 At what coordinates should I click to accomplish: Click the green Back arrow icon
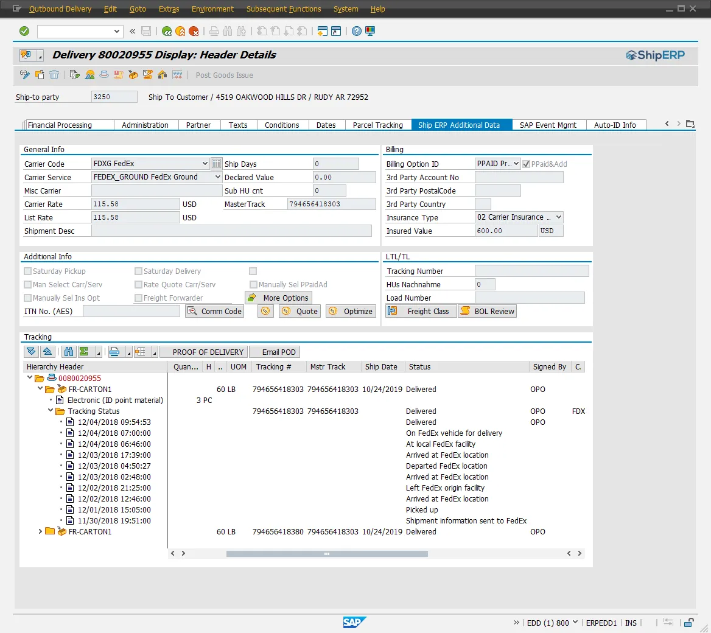tap(166, 31)
